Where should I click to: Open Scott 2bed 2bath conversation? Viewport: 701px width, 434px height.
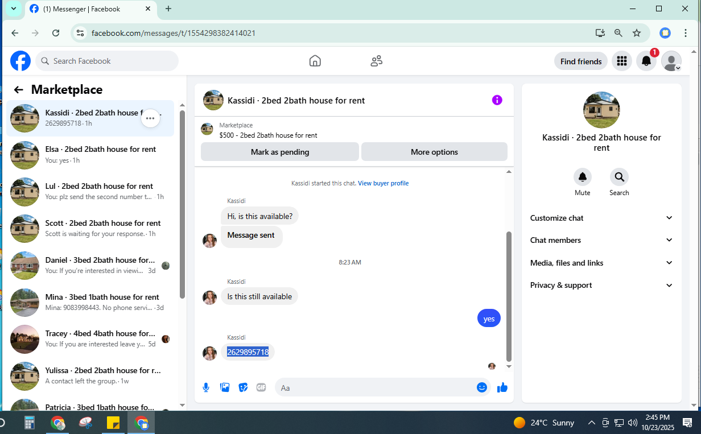91,229
